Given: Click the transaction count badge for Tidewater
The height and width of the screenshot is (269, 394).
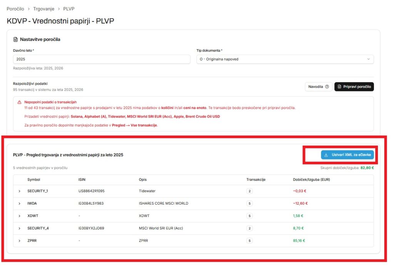Looking at the screenshot, I should click(x=250, y=191).
